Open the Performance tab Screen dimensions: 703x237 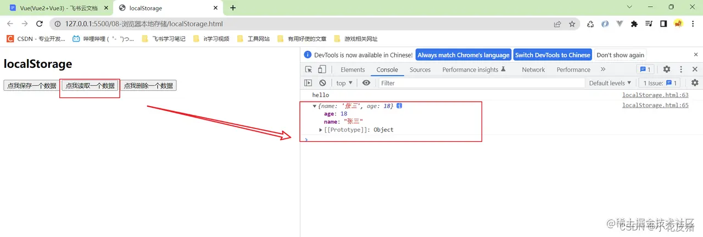tap(573, 70)
